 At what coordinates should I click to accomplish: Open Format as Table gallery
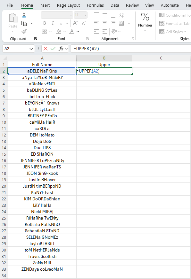coord(175,23)
